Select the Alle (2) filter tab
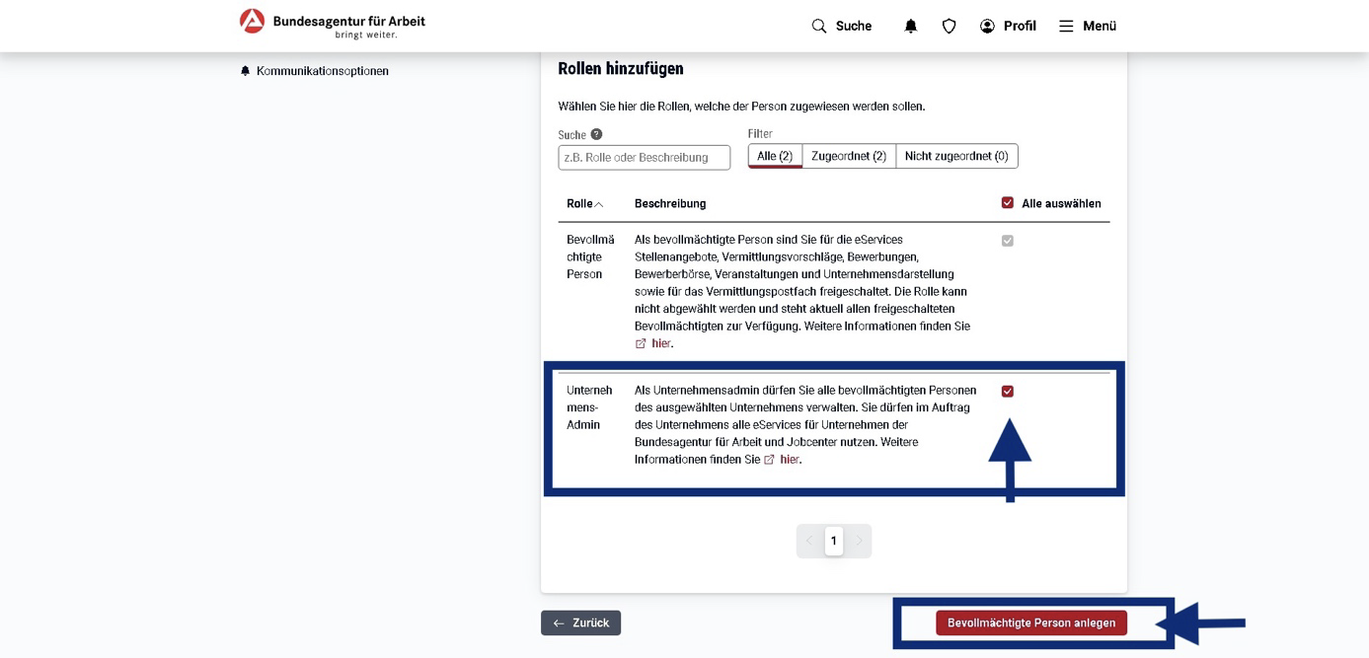Viewport: 1369px width, 658px height. (775, 156)
